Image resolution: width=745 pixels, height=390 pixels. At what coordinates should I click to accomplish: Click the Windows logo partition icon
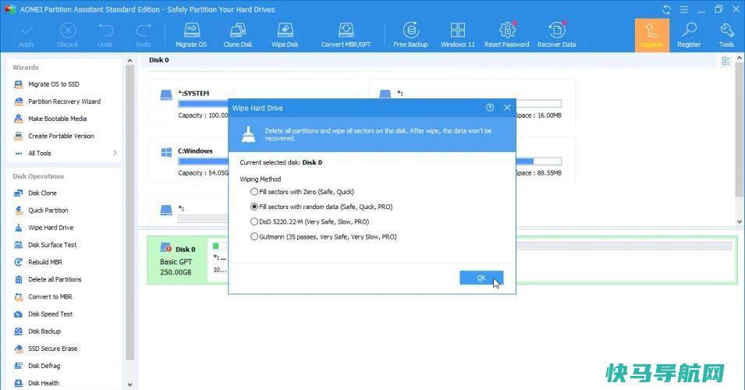coord(166,152)
